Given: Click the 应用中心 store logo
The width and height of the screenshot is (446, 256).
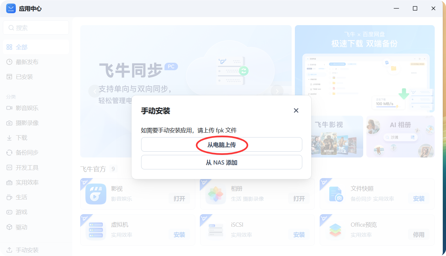Looking at the screenshot, I should click(11, 8).
